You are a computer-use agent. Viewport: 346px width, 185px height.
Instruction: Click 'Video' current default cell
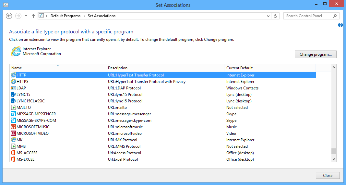coord(231,133)
